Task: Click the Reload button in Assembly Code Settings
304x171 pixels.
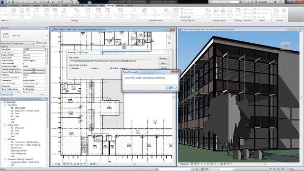Action: (x=164, y=68)
